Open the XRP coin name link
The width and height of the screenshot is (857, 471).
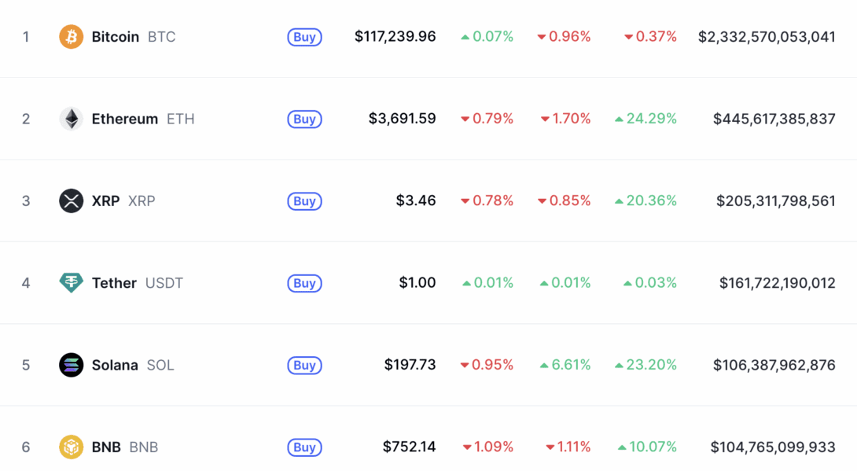click(105, 201)
